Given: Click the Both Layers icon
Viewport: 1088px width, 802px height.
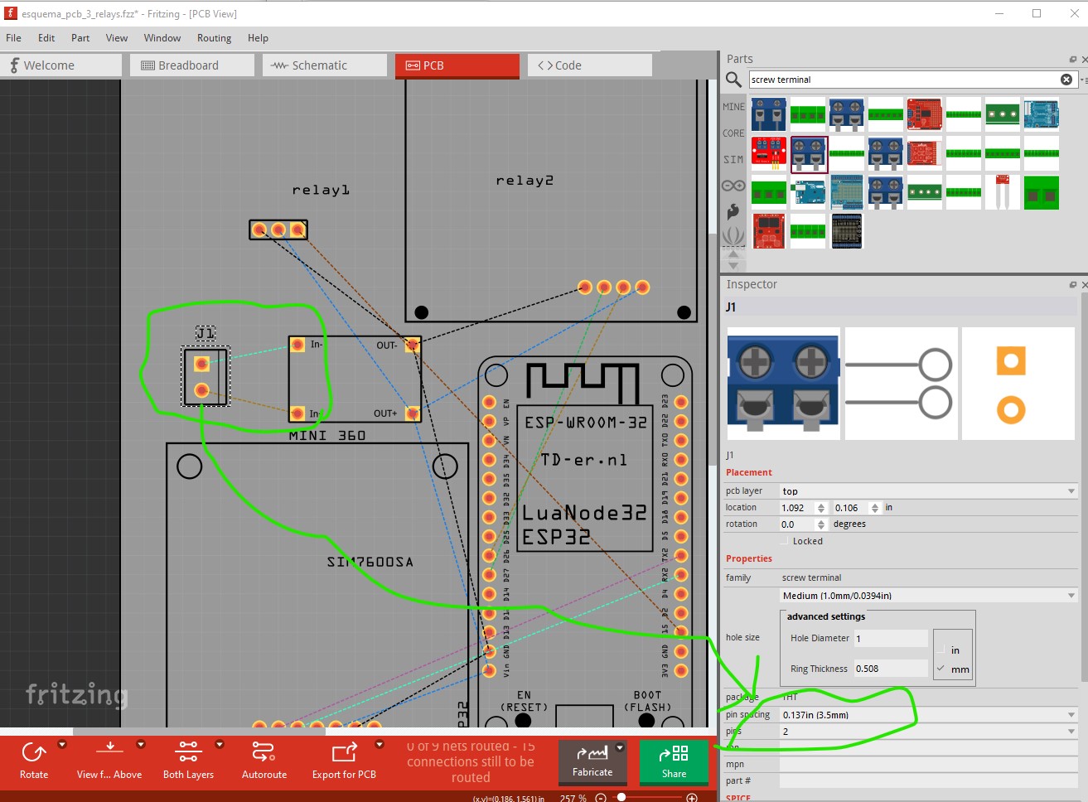Looking at the screenshot, I should [x=188, y=753].
